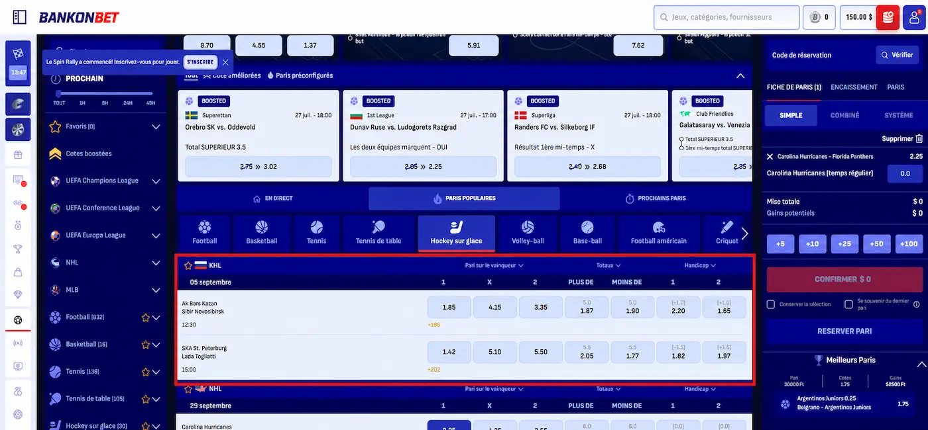This screenshot has width=928, height=430.
Task: Open the KHL Totaux market dropdown
Action: [609, 265]
